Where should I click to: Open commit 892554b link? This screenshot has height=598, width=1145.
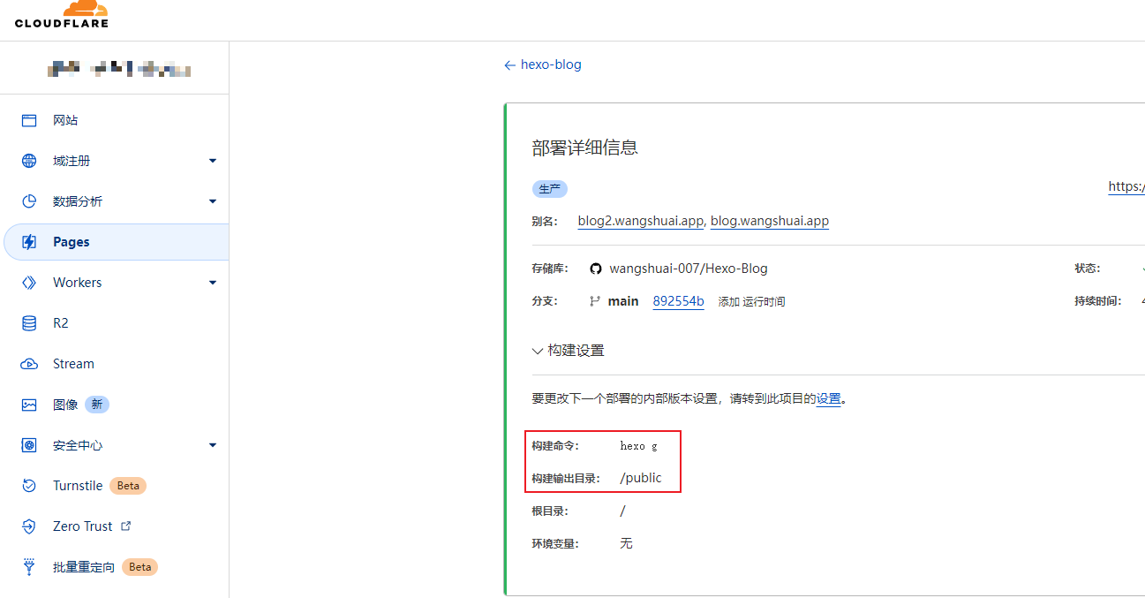click(x=678, y=301)
